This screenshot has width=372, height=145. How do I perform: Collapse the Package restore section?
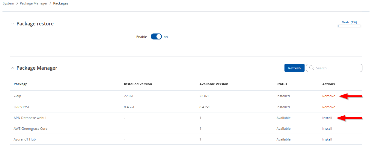click(12, 24)
